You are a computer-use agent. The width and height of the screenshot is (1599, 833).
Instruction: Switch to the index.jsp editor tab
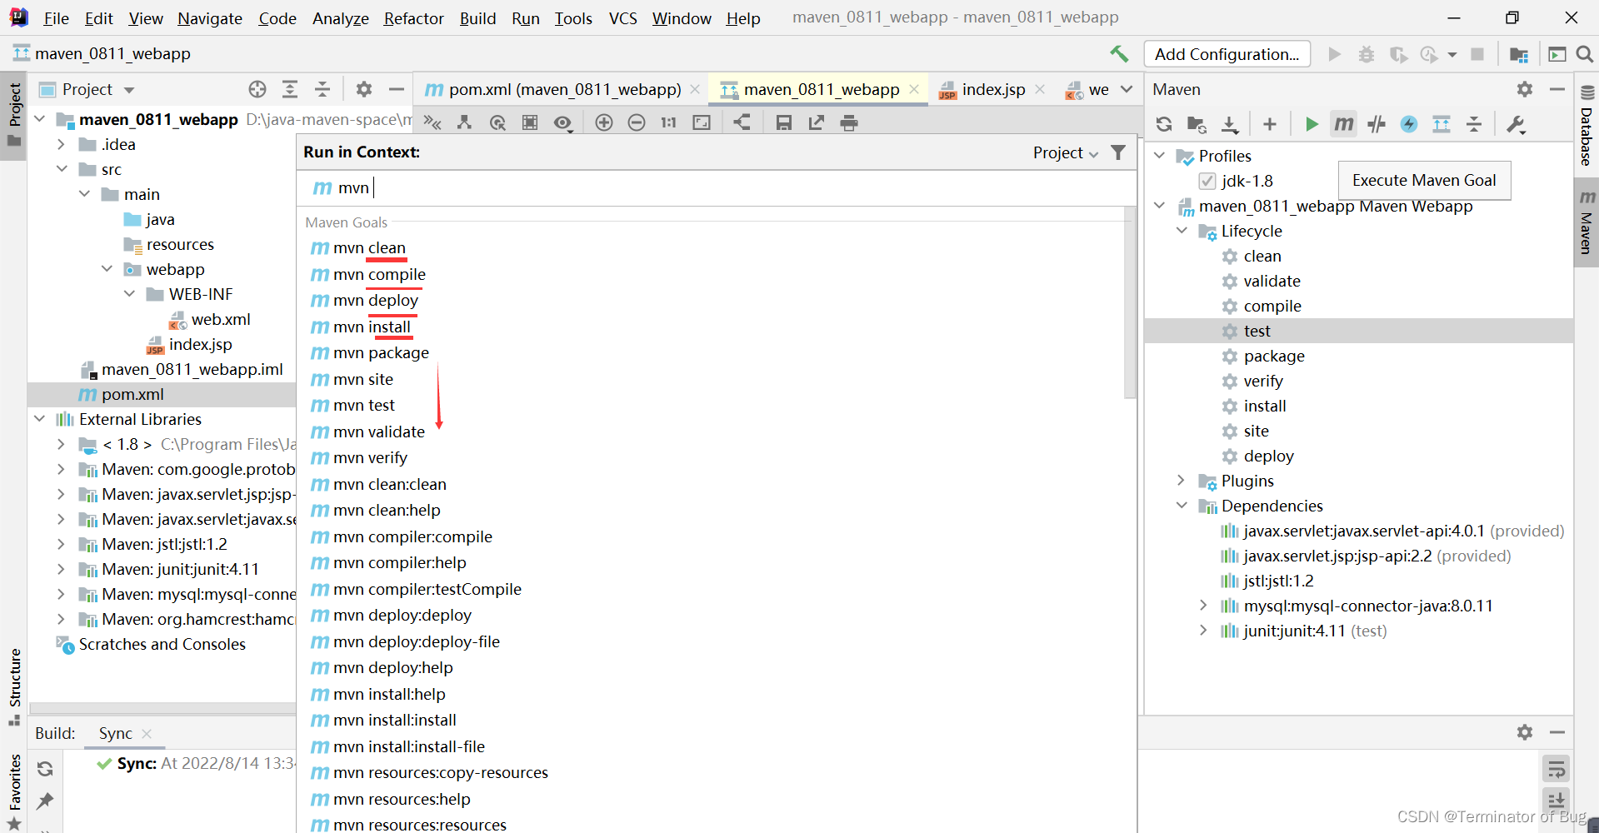[992, 89]
